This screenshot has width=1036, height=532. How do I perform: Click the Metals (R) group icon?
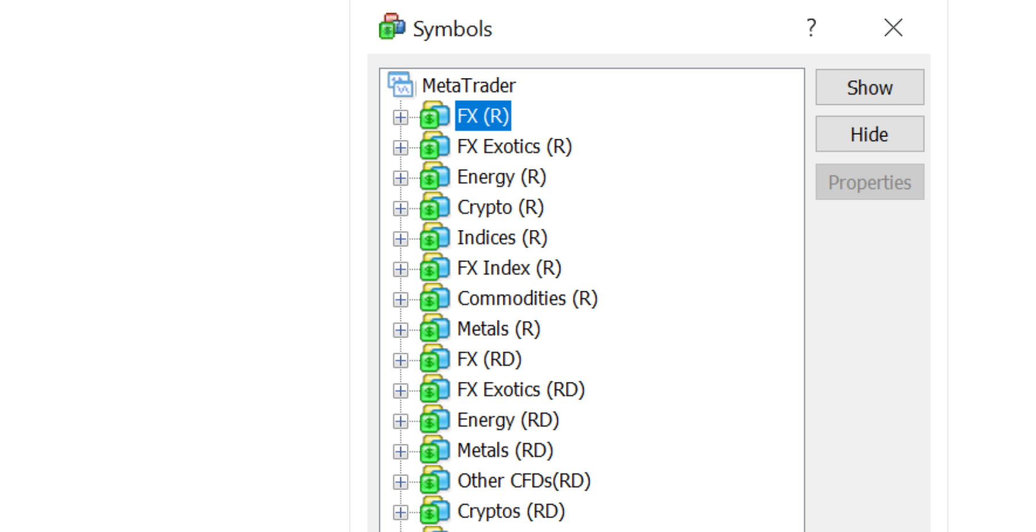click(434, 328)
